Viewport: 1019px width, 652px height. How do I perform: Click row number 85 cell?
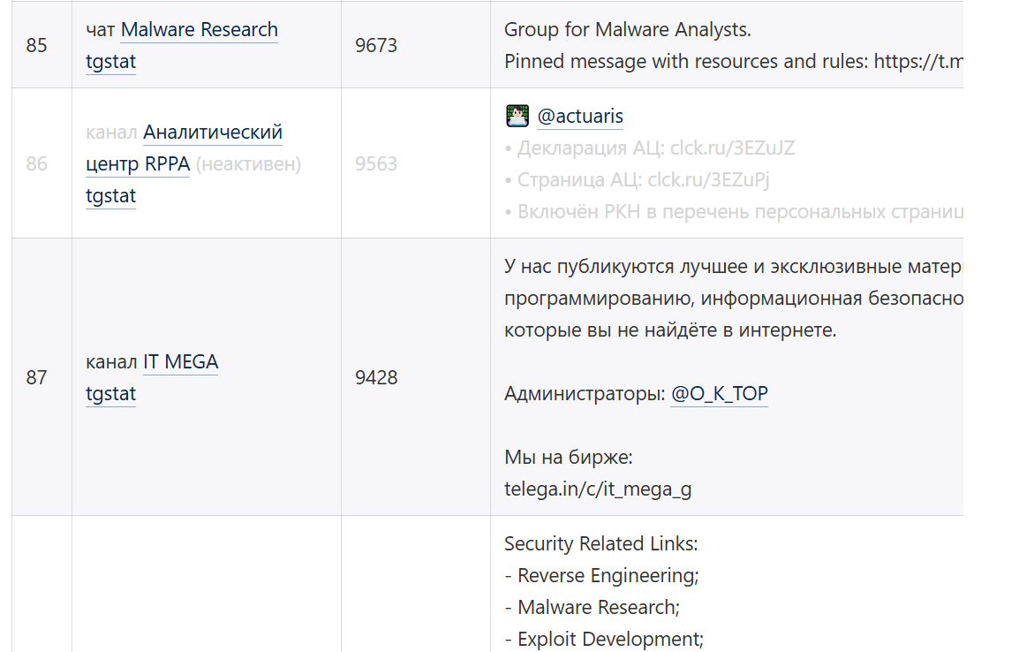pyautogui.click(x=37, y=46)
